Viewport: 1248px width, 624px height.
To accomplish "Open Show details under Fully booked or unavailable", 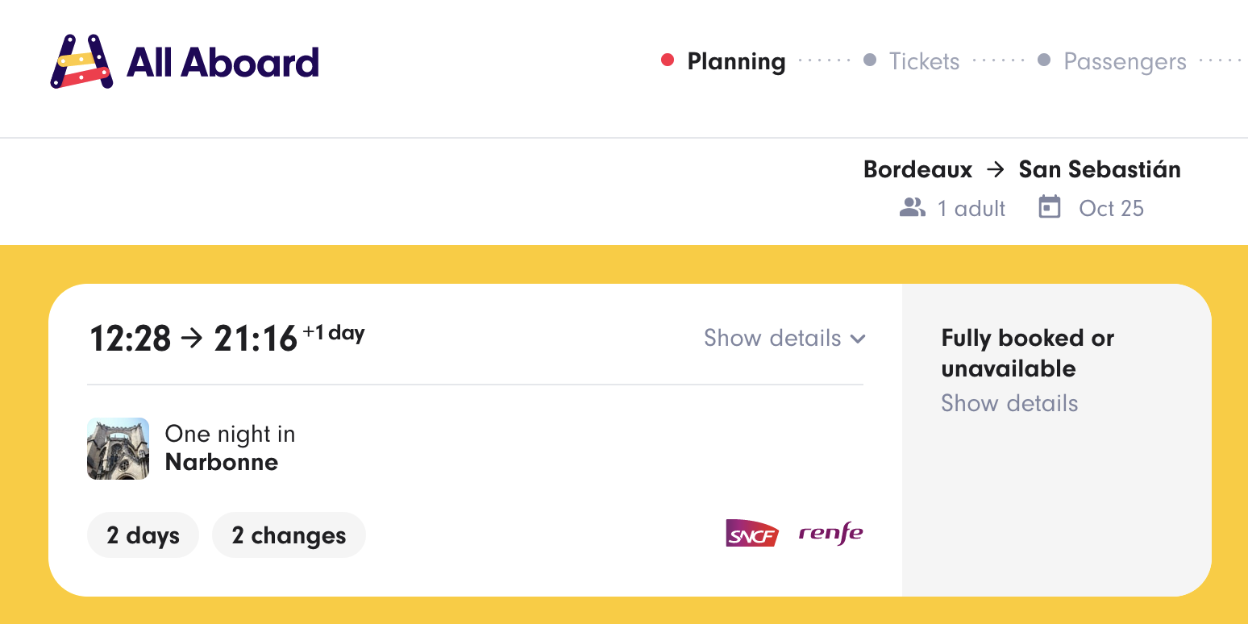I will pos(1009,403).
